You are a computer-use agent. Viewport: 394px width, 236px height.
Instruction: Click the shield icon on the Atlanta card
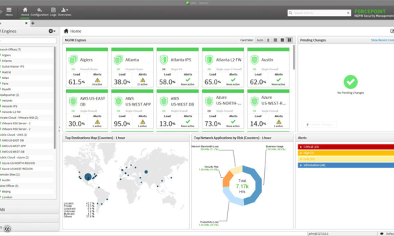(x=118, y=60)
